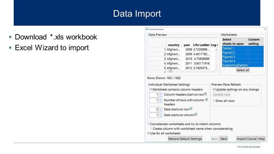Toggle Update settings on any change checkbox
This screenshot has height=154, width=274.
(x=214, y=89)
